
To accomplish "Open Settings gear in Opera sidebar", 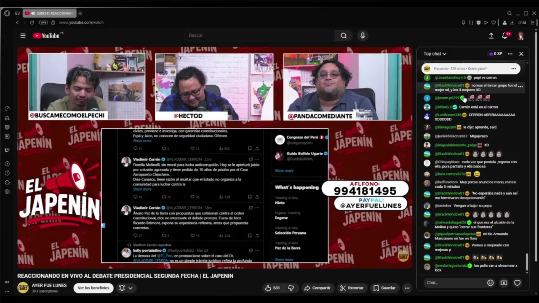I will click(7, 191).
